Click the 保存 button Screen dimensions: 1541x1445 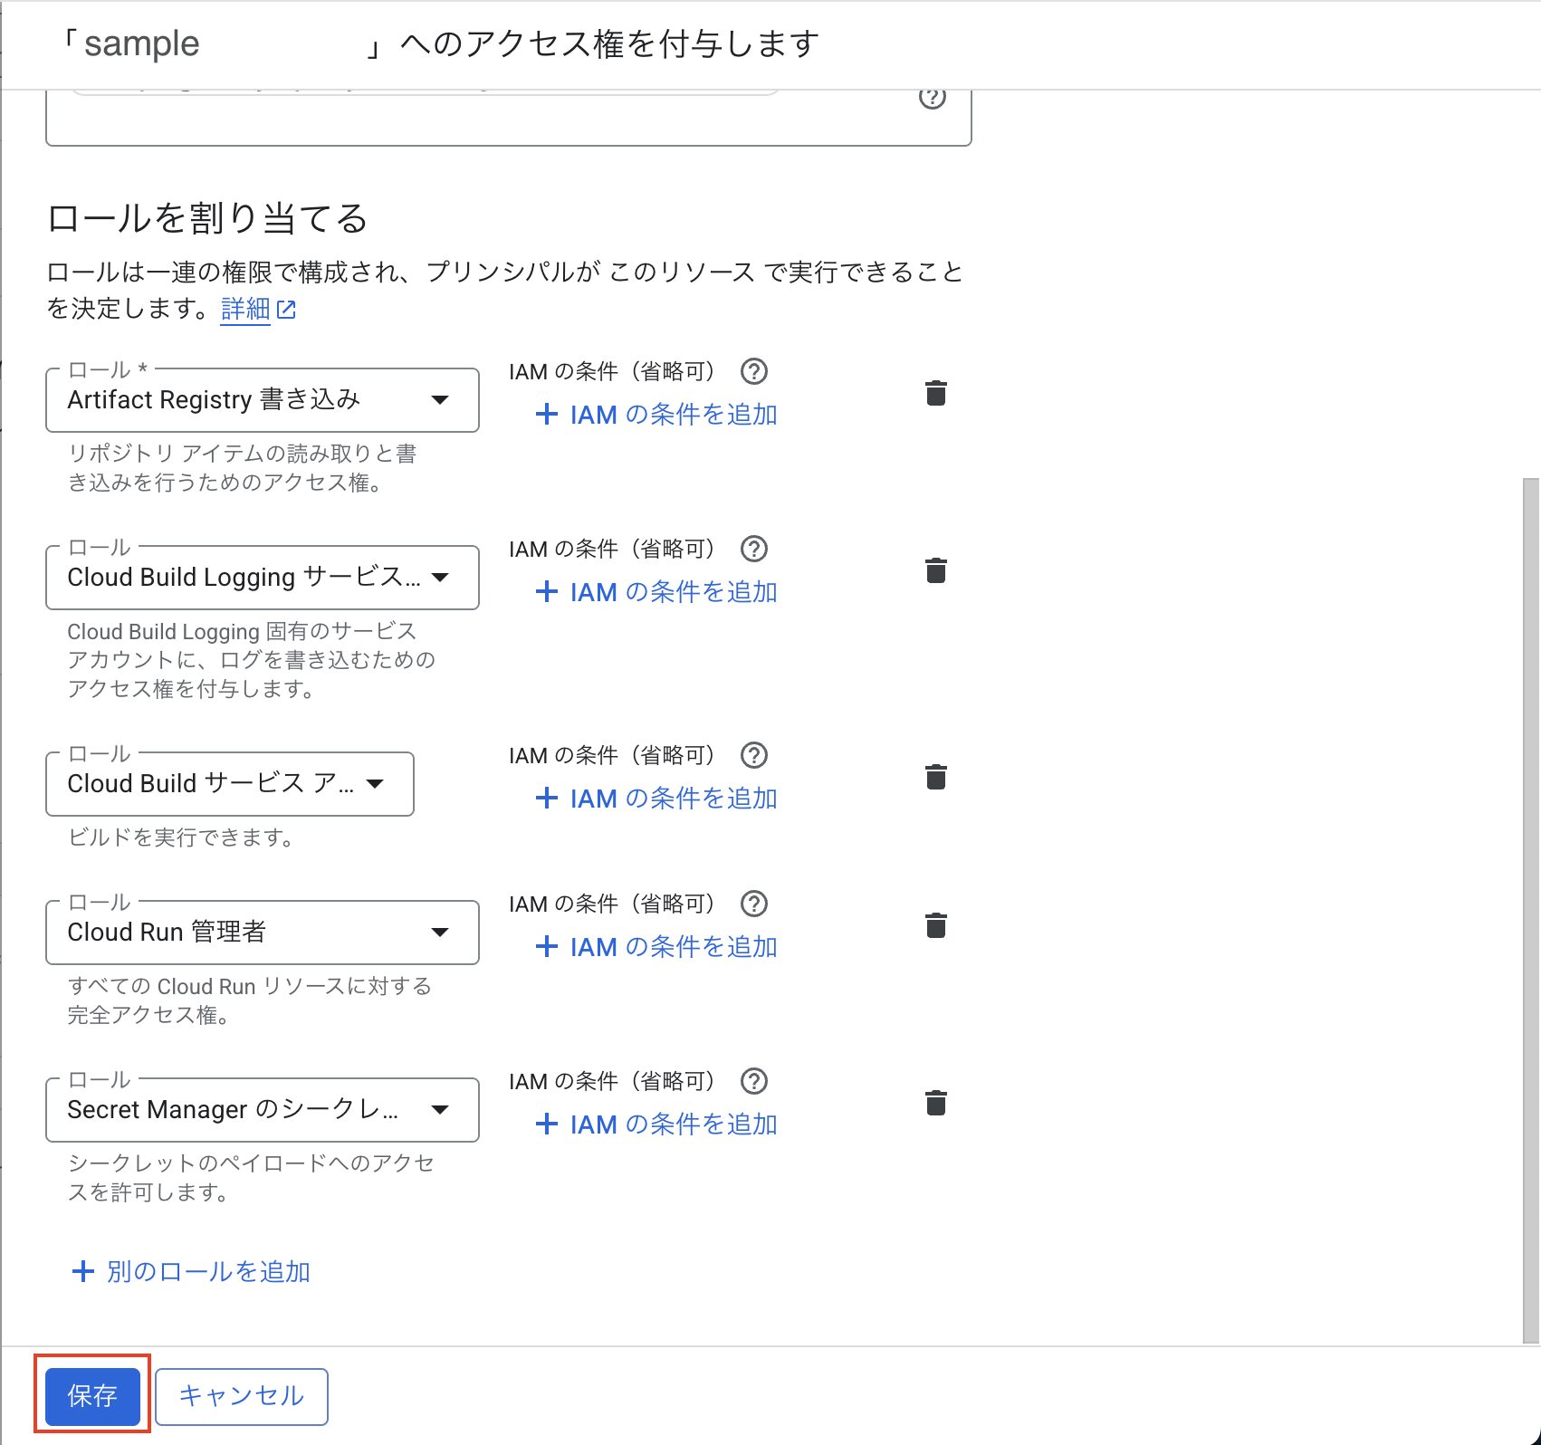click(92, 1395)
